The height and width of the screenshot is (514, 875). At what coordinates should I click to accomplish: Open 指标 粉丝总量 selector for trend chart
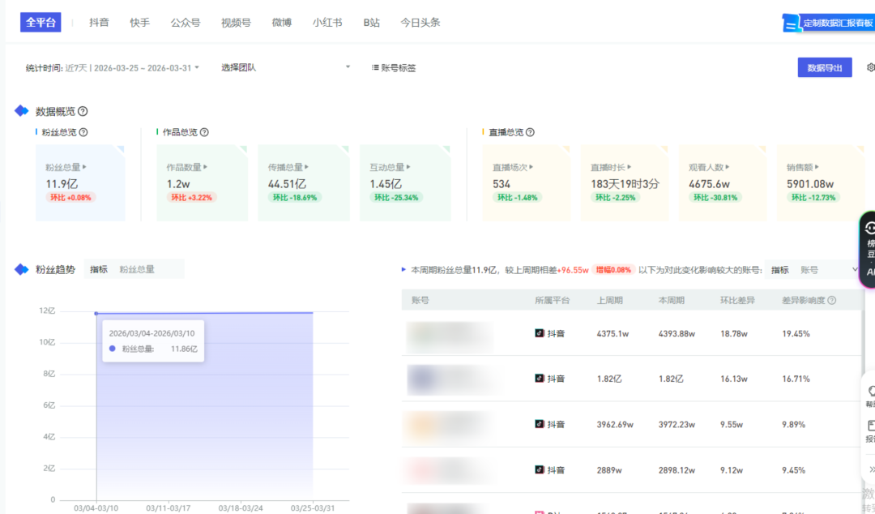click(134, 270)
